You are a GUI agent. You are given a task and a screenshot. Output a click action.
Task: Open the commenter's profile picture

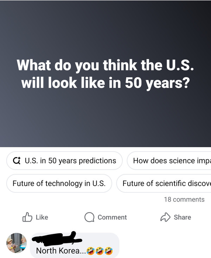pyautogui.click(x=17, y=243)
